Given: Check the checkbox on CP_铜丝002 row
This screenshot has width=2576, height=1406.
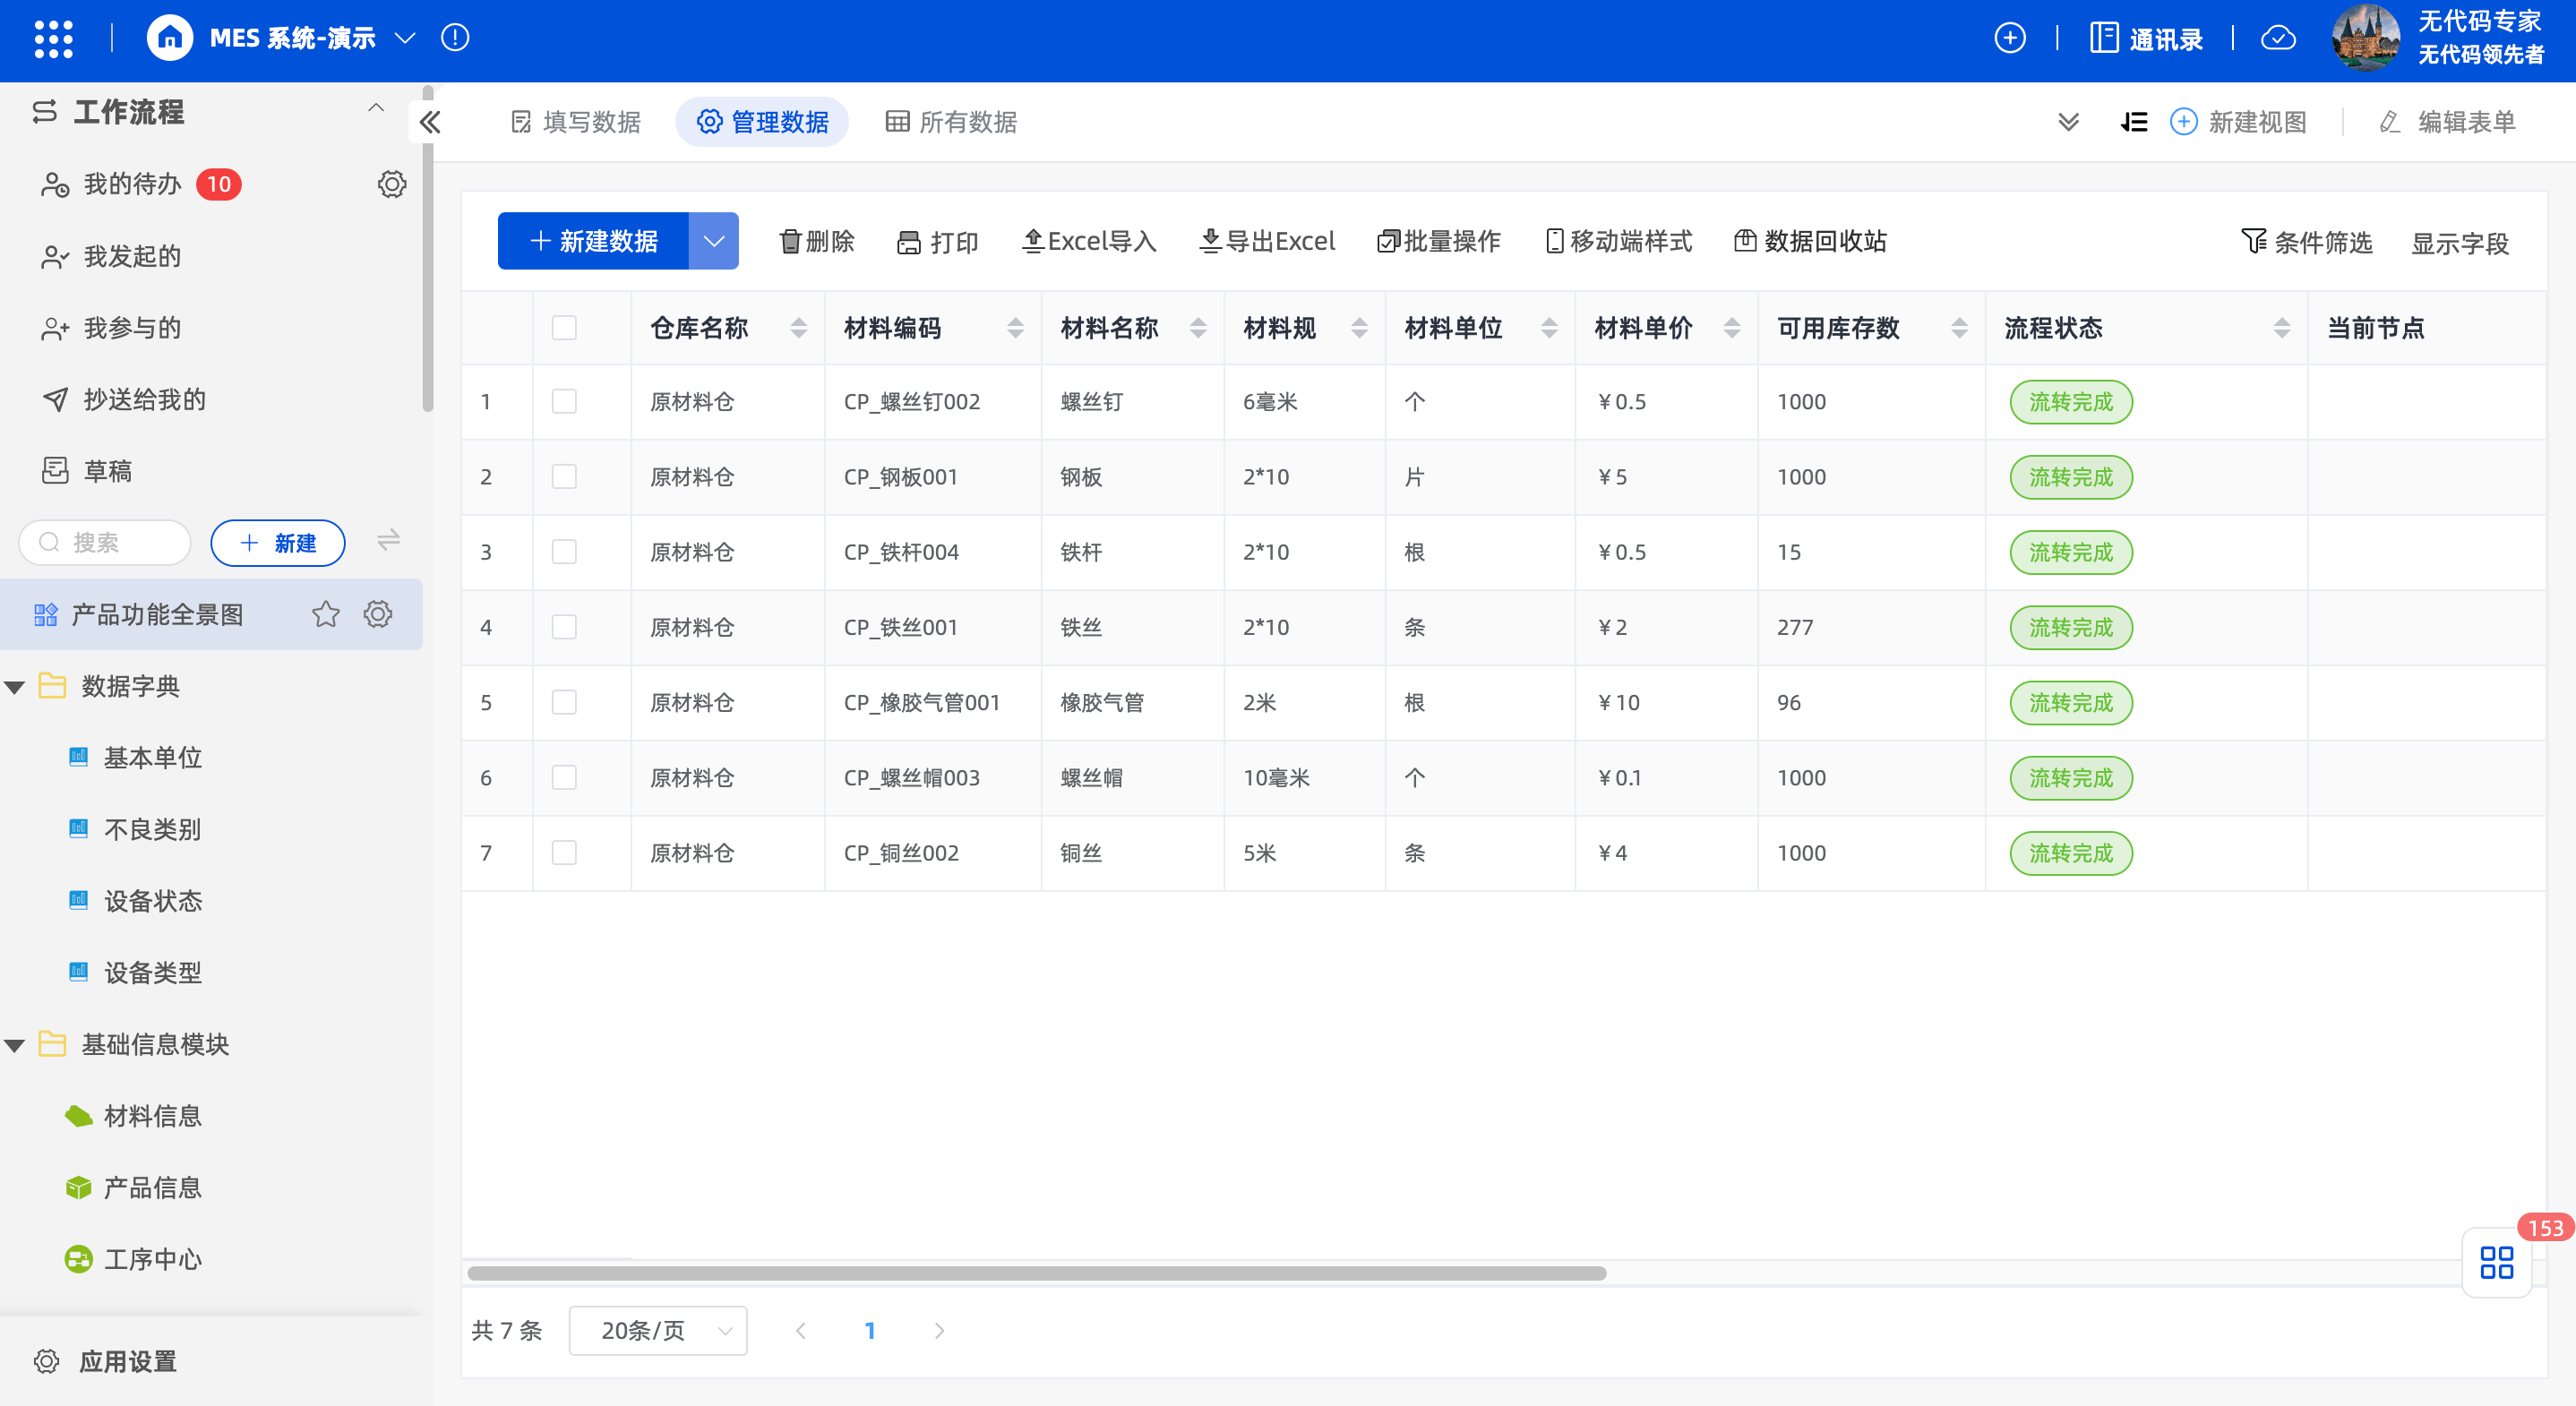Looking at the screenshot, I should tap(563, 853).
